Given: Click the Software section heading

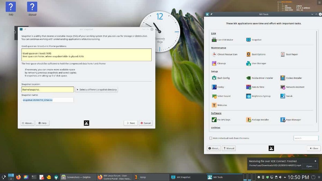Looking at the screenshot, I should click(216, 113).
